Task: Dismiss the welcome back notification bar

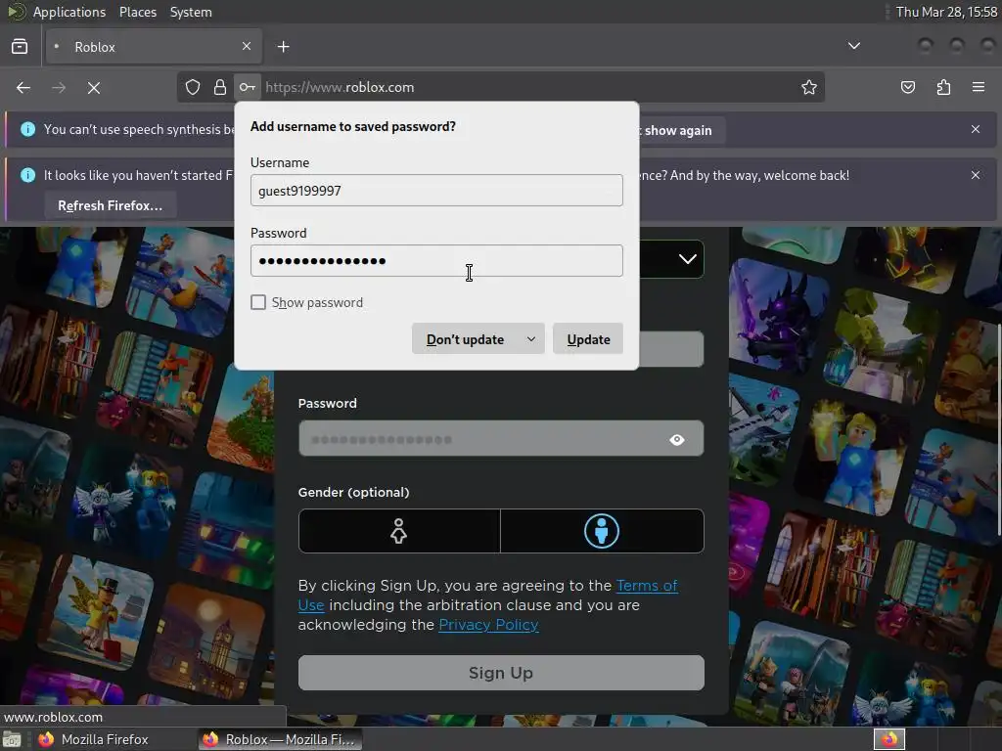Action: [976, 175]
